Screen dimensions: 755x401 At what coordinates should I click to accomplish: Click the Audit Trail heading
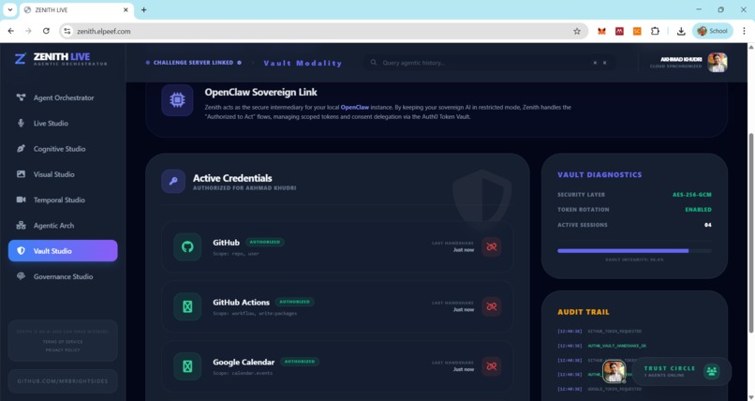(583, 312)
